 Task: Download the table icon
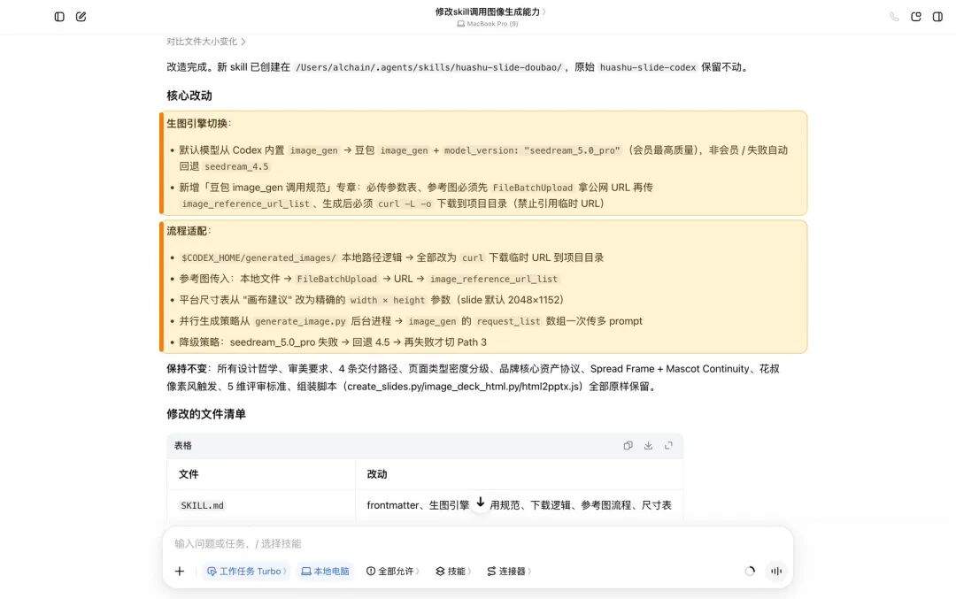648,445
